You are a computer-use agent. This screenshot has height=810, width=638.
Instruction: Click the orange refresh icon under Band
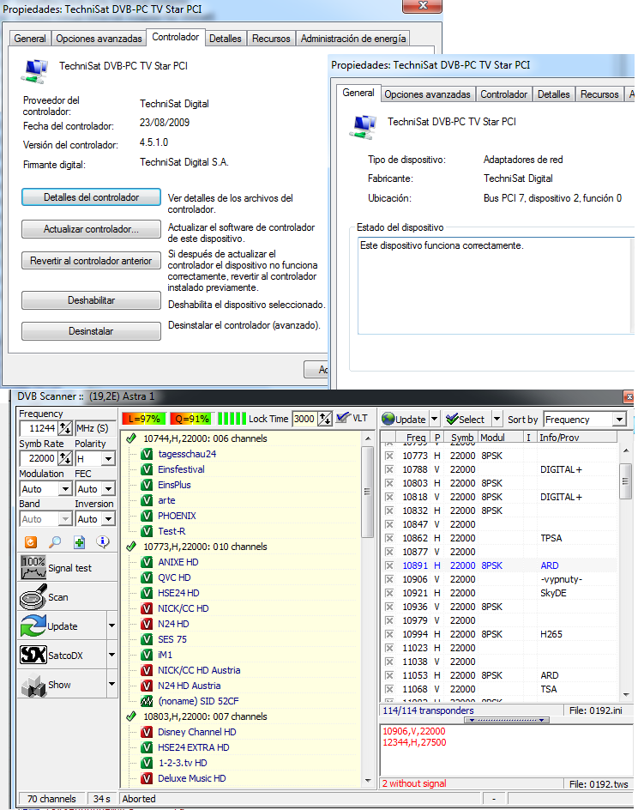tap(31, 542)
